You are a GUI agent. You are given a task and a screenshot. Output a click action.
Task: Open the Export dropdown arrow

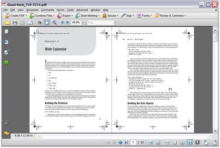point(72,15)
